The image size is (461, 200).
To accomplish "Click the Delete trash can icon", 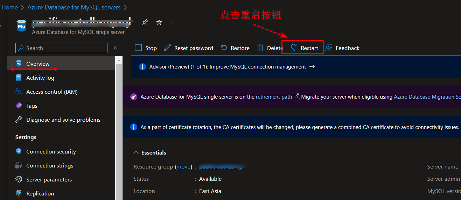I will point(260,48).
